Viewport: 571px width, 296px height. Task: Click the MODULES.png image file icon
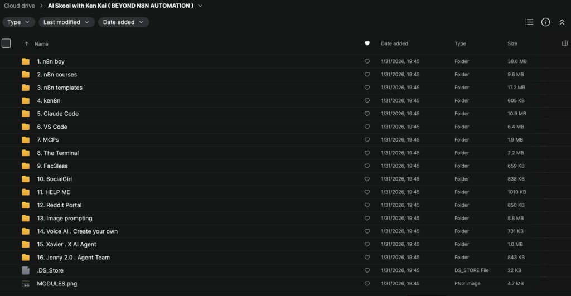click(x=26, y=284)
